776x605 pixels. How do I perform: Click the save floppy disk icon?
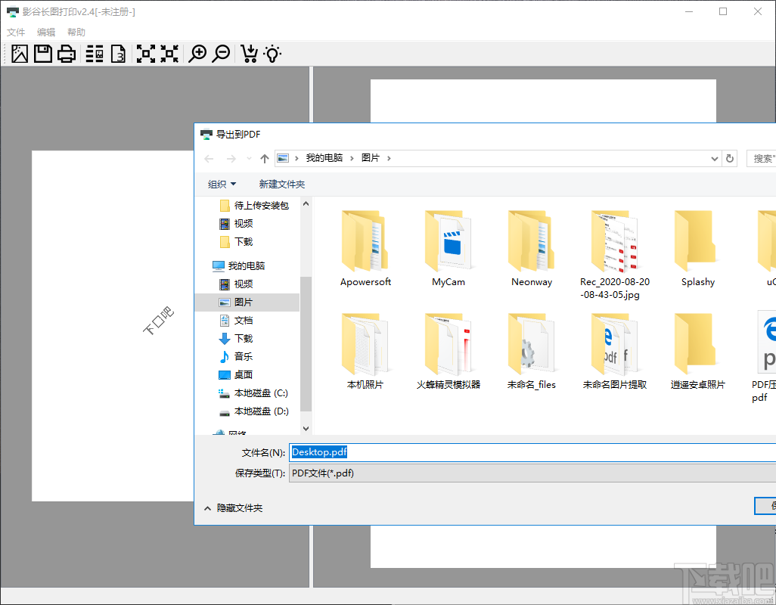point(43,54)
